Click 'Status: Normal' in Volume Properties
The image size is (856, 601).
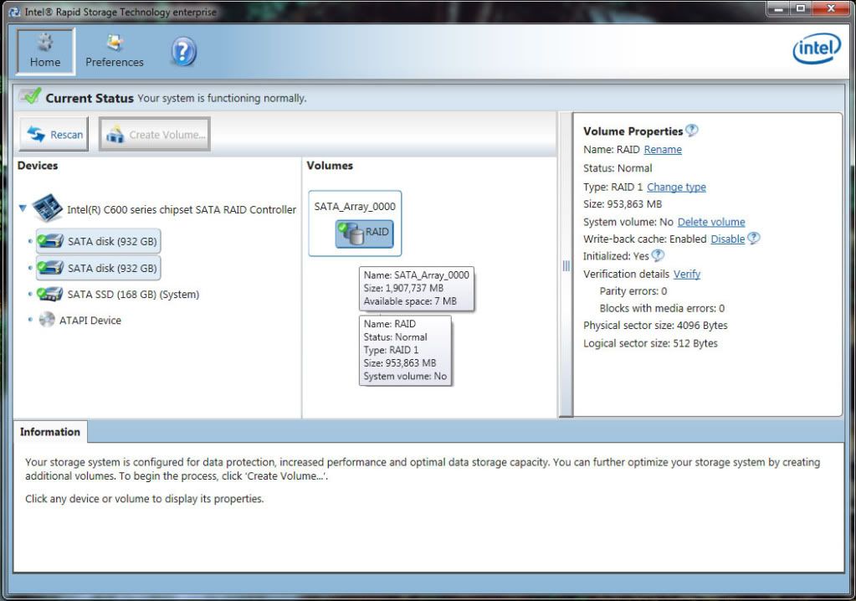point(618,168)
